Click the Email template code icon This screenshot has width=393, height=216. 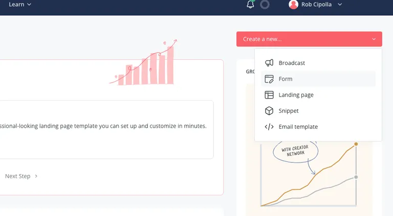pyautogui.click(x=269, y=127)
